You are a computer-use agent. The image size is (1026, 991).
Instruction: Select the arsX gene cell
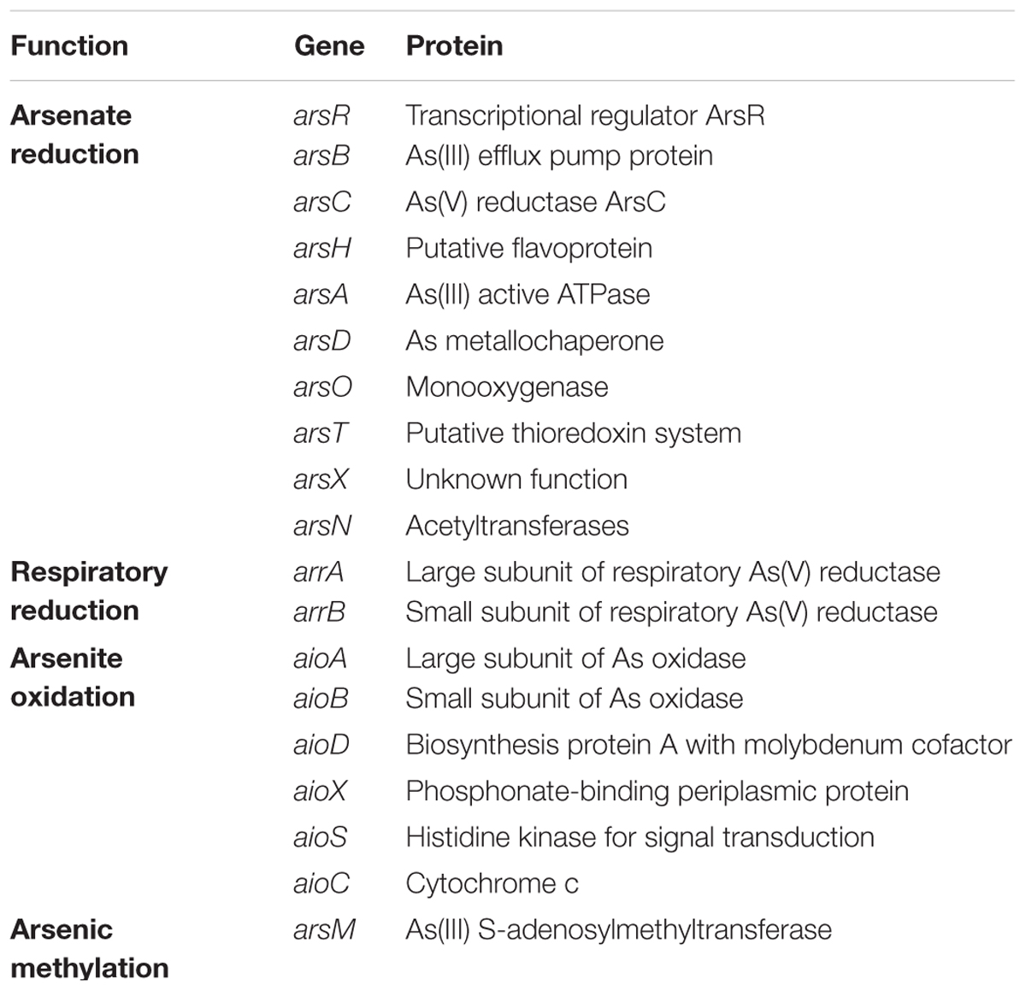pos(321,479)
